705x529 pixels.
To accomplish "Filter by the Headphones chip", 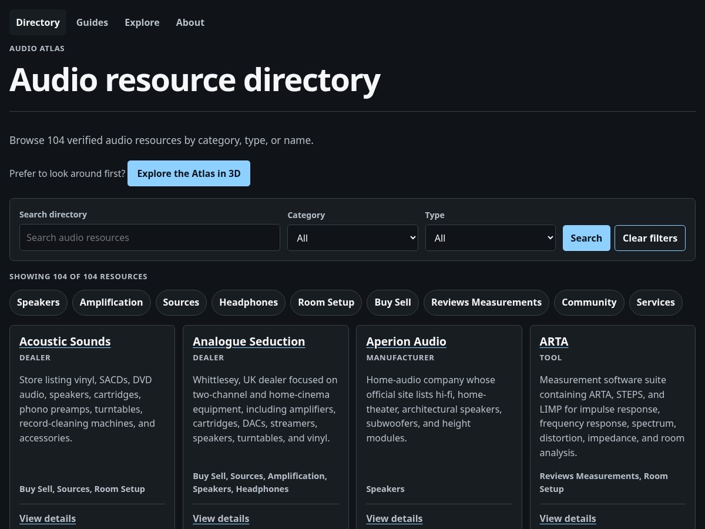I will pyautogui.click(x=249, y=302).
